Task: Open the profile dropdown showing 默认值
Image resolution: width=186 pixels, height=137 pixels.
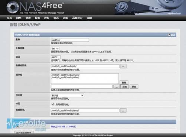Action: click(68, 95)
